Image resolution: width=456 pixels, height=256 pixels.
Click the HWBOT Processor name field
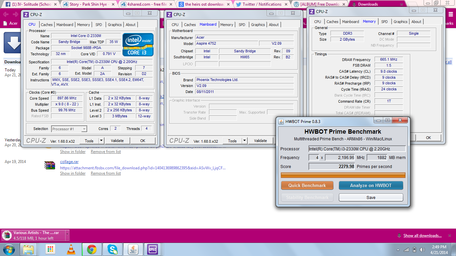(x=357, y=149)
